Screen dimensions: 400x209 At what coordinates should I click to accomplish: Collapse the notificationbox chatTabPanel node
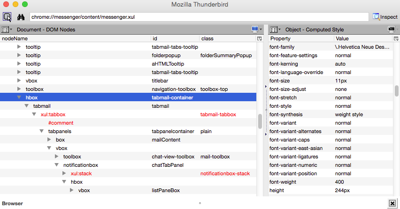(57, 164)
